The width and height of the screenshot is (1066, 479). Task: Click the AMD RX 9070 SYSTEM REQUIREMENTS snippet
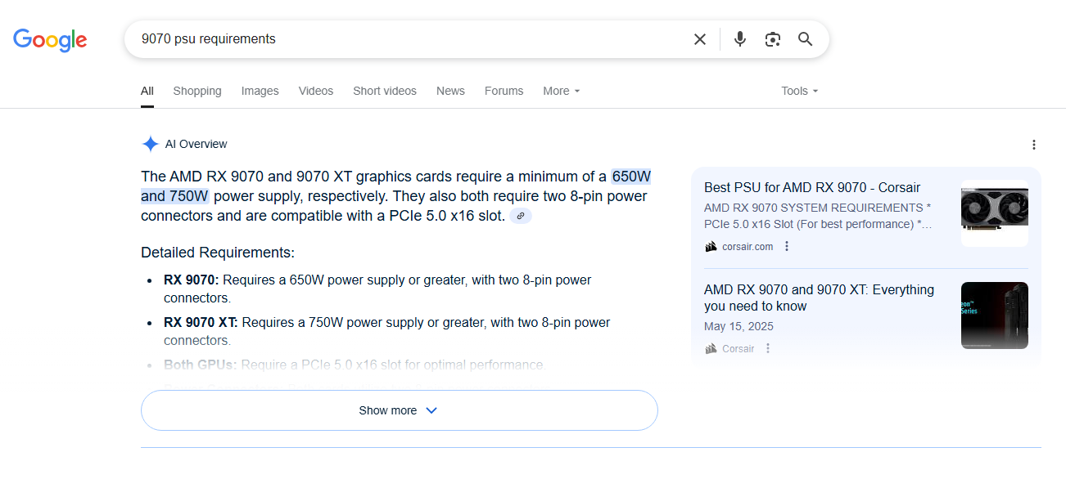819,216
